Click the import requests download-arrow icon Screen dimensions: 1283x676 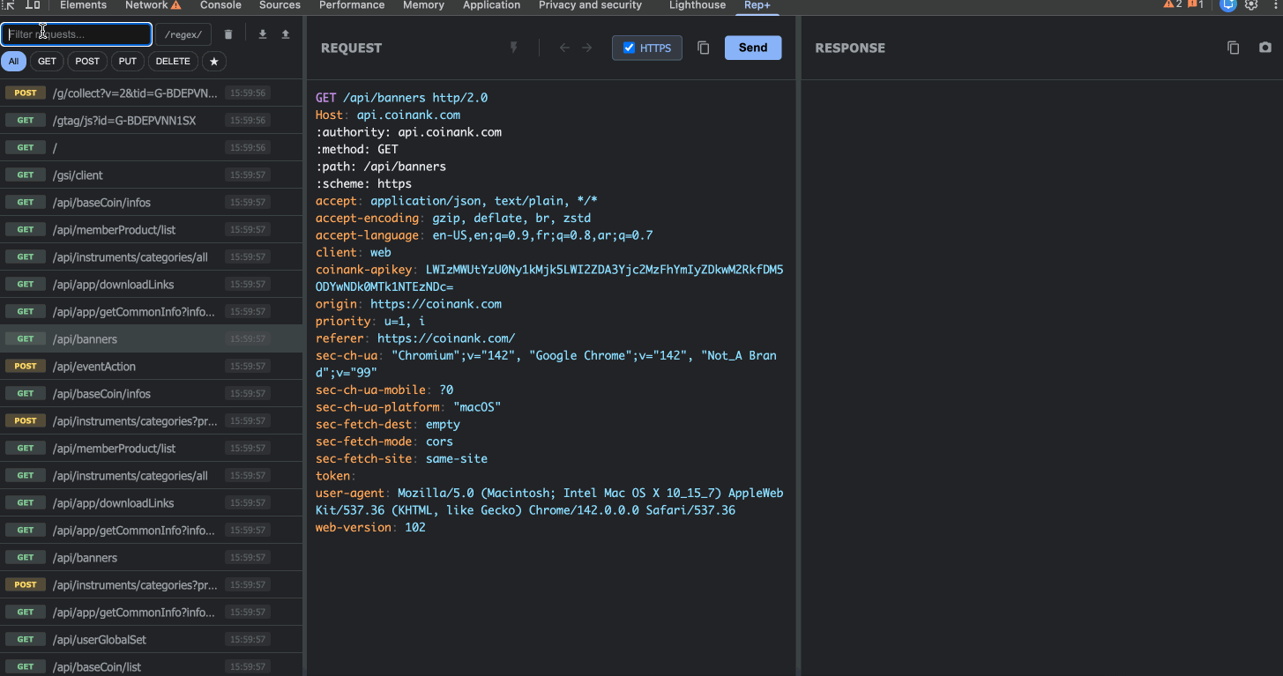pyautogui.click(x=262, y=34)
